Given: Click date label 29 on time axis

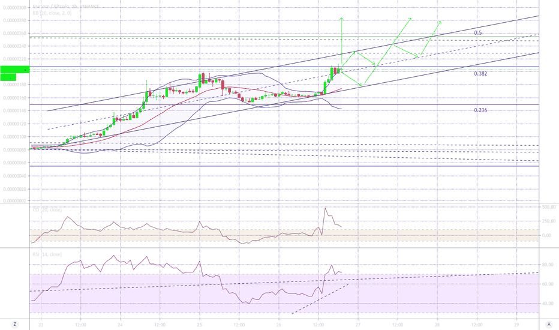Looking at the screenshot, I should tap(516, 325).
